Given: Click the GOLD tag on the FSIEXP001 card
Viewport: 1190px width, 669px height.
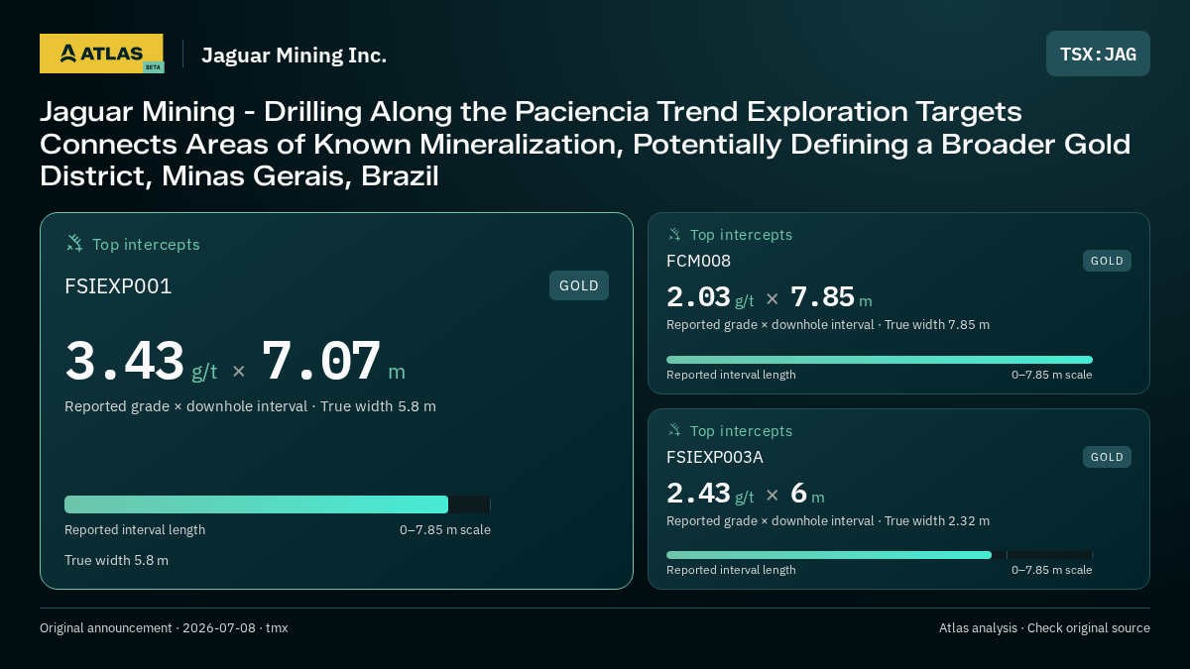Looking at the screenshot, I should pos(579,285).
